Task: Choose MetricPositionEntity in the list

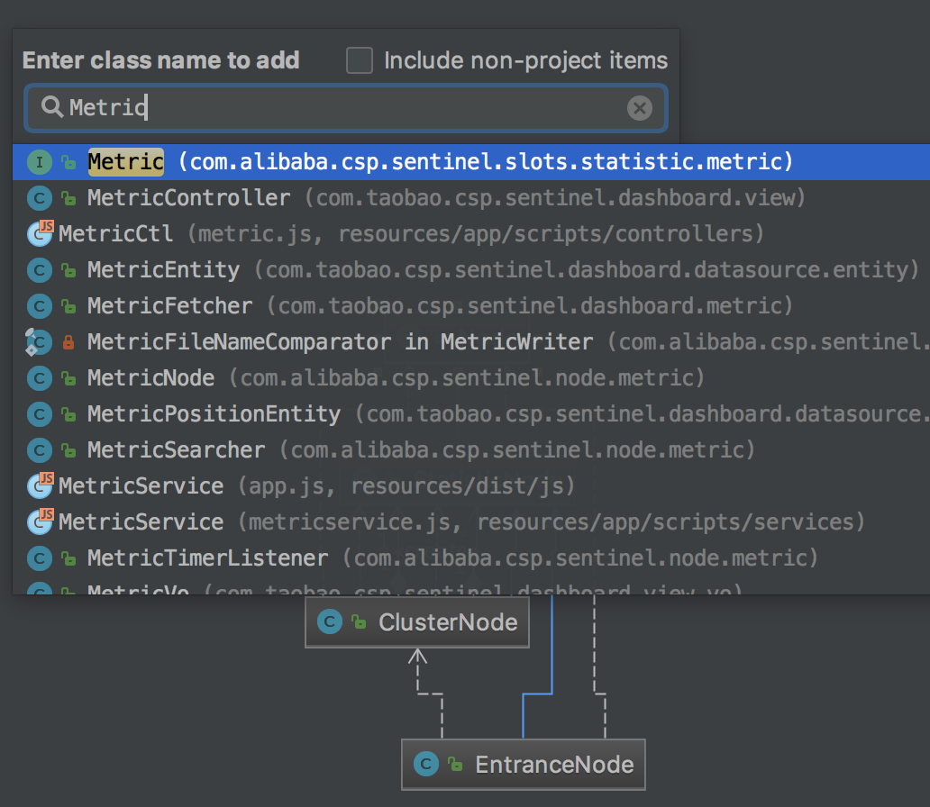Action: click(214, 414)
